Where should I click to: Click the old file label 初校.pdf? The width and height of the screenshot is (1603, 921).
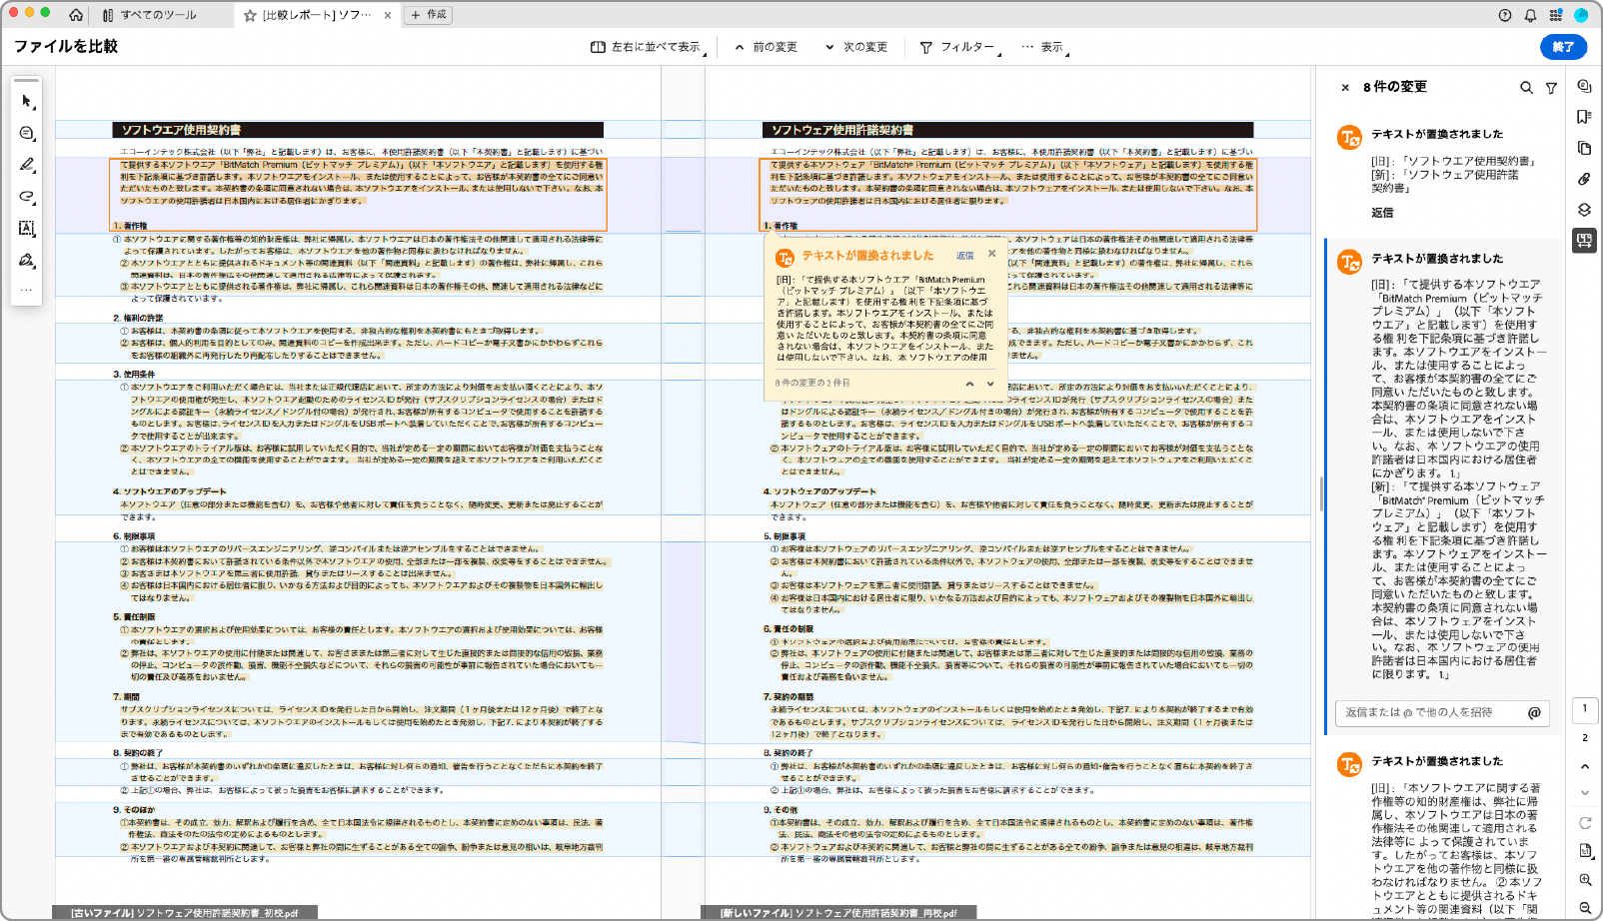point(185,913)
